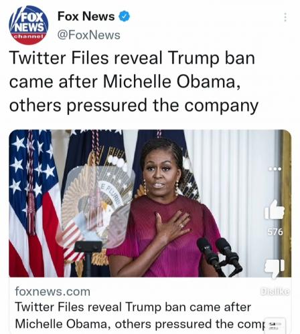The height and width of the screenshot is (334, 300).
Task: Tap the thumbs-down dislike icon
Action: (275, 268)
